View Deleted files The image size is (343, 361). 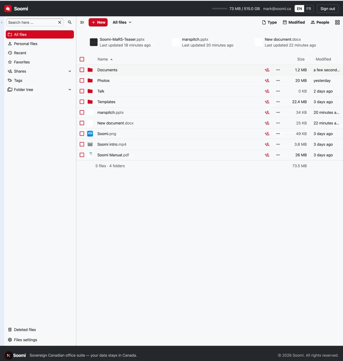tap(40, 330)
